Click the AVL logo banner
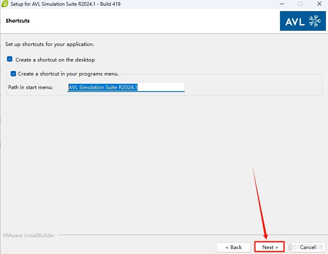328x254 pixels. pos(303,21)
